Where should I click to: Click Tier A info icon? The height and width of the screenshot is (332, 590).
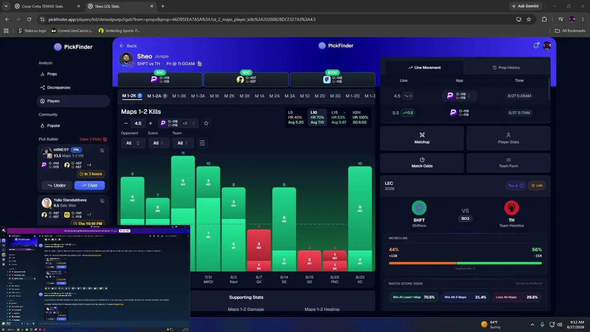522,185
